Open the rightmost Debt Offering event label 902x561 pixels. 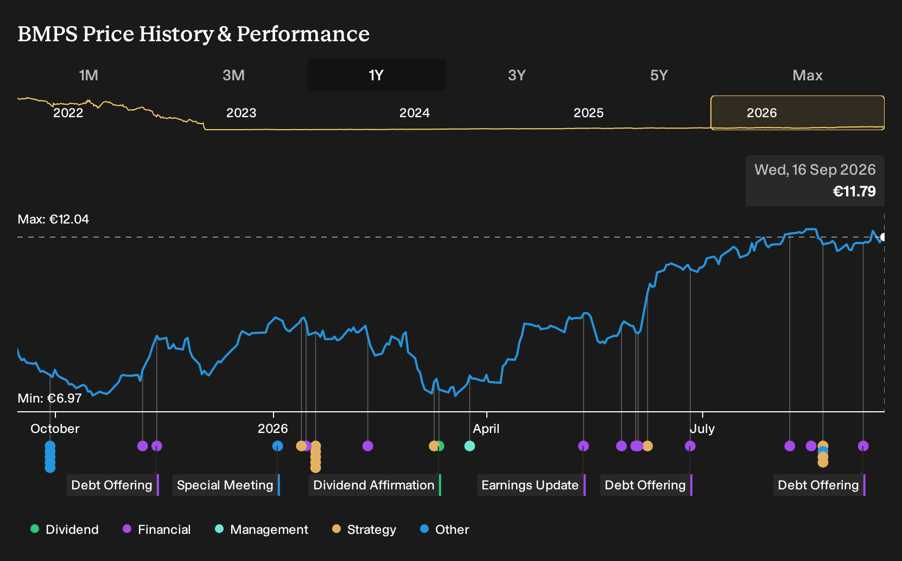coord(820,485)
